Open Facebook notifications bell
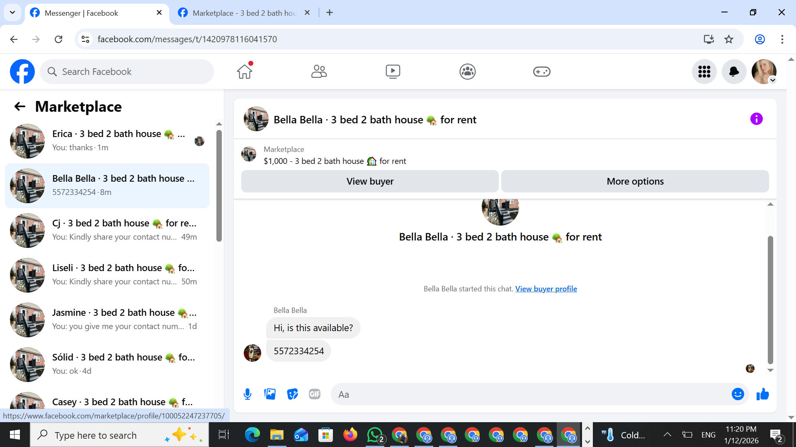796x447 pixels. 734,72
